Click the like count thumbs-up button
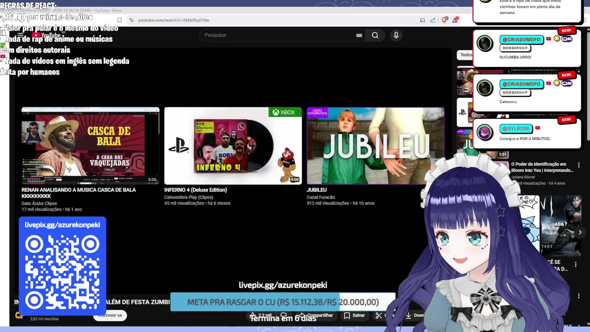Viewport: 590px width, 332px height. coord(261,315)
